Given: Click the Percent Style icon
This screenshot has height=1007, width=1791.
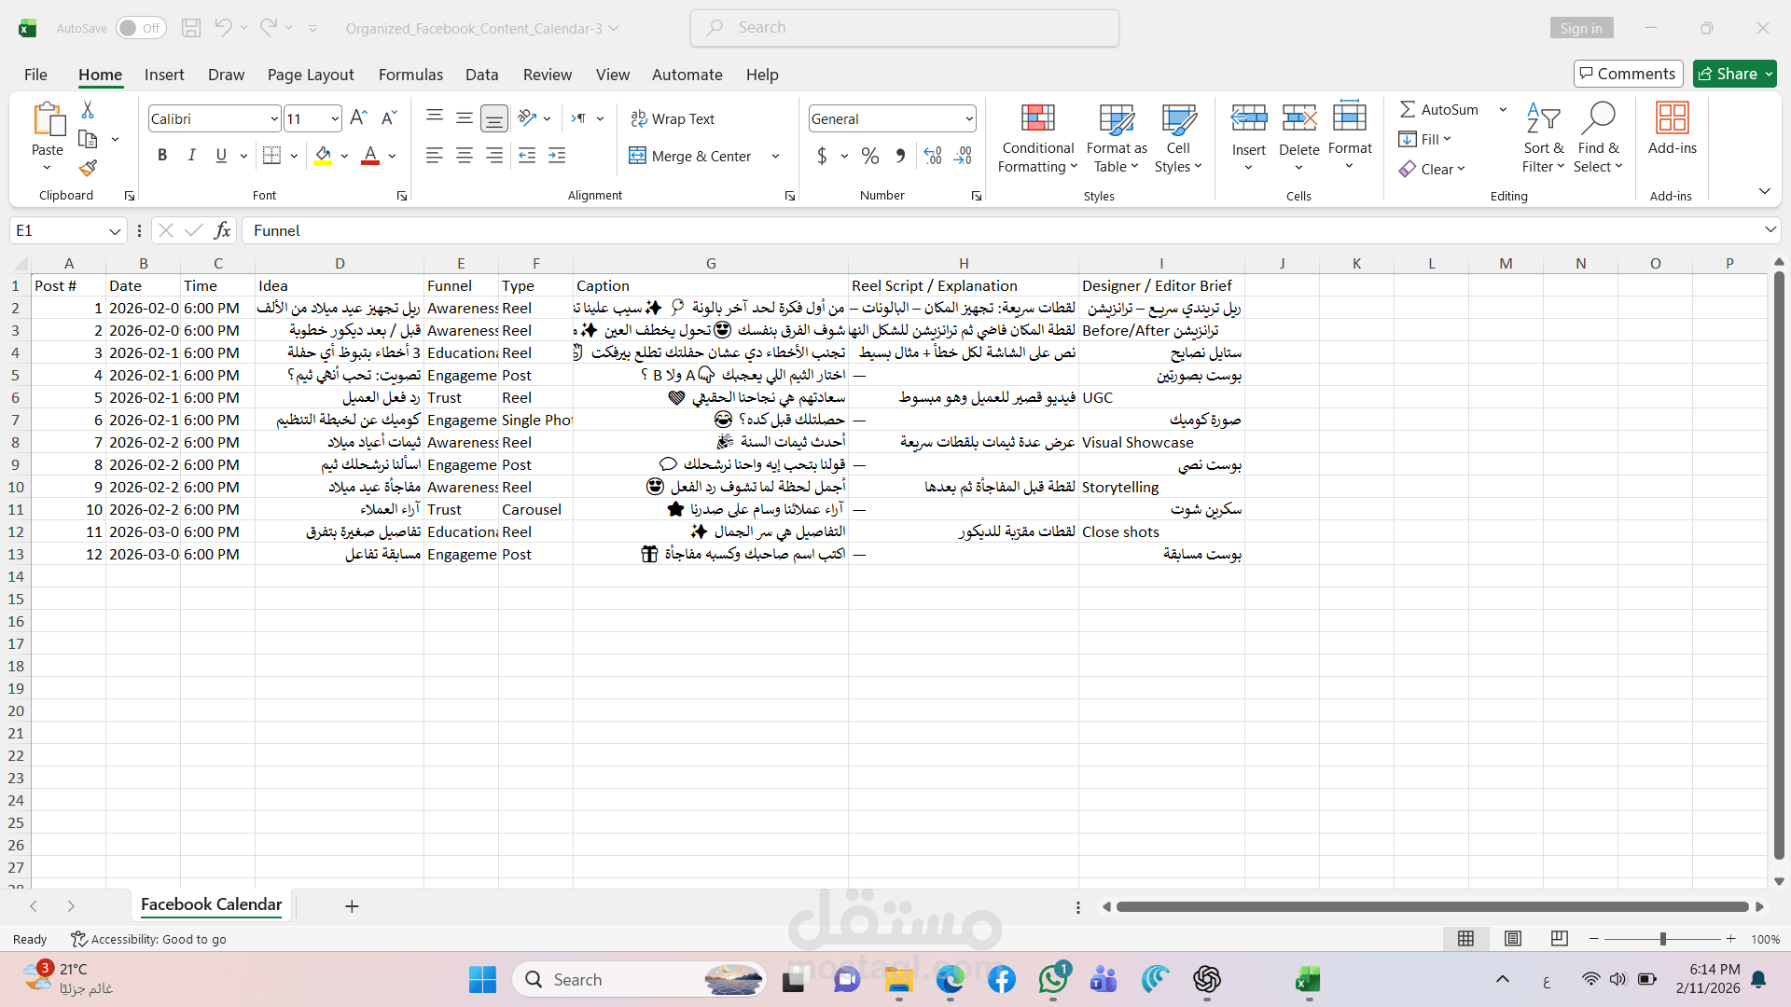Looking at the screenshot, I should tap(869, 156).
